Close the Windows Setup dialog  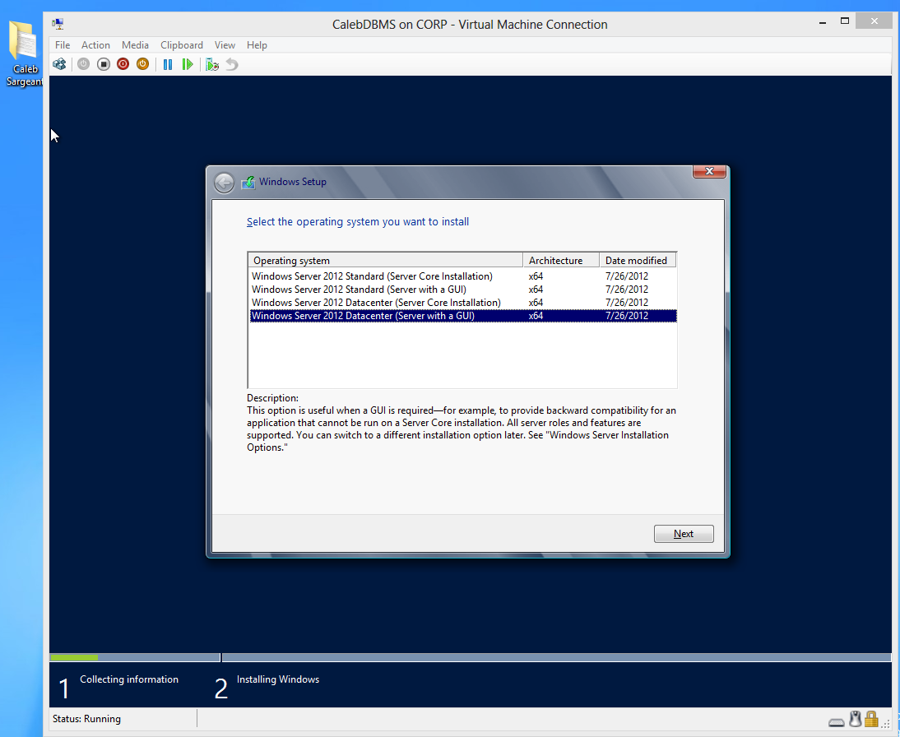coord(709,171)
